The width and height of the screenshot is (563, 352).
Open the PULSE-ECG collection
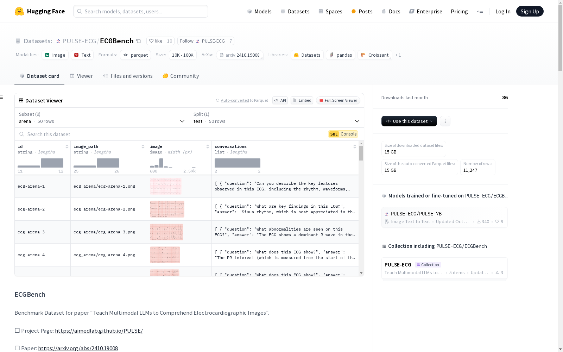point(444,269)
